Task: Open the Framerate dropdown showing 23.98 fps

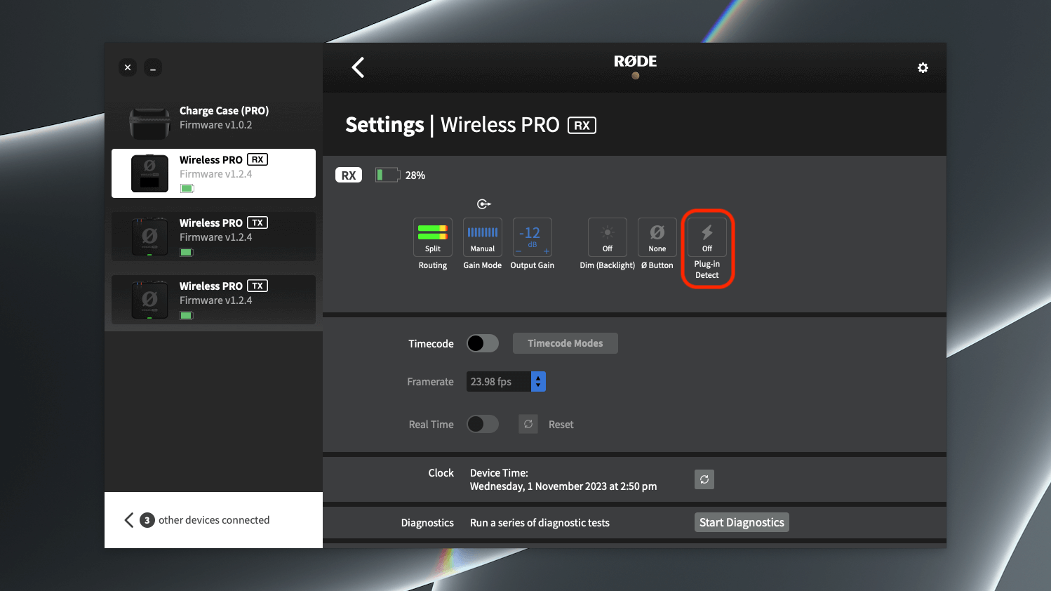Action: click(x=498, y=381)
